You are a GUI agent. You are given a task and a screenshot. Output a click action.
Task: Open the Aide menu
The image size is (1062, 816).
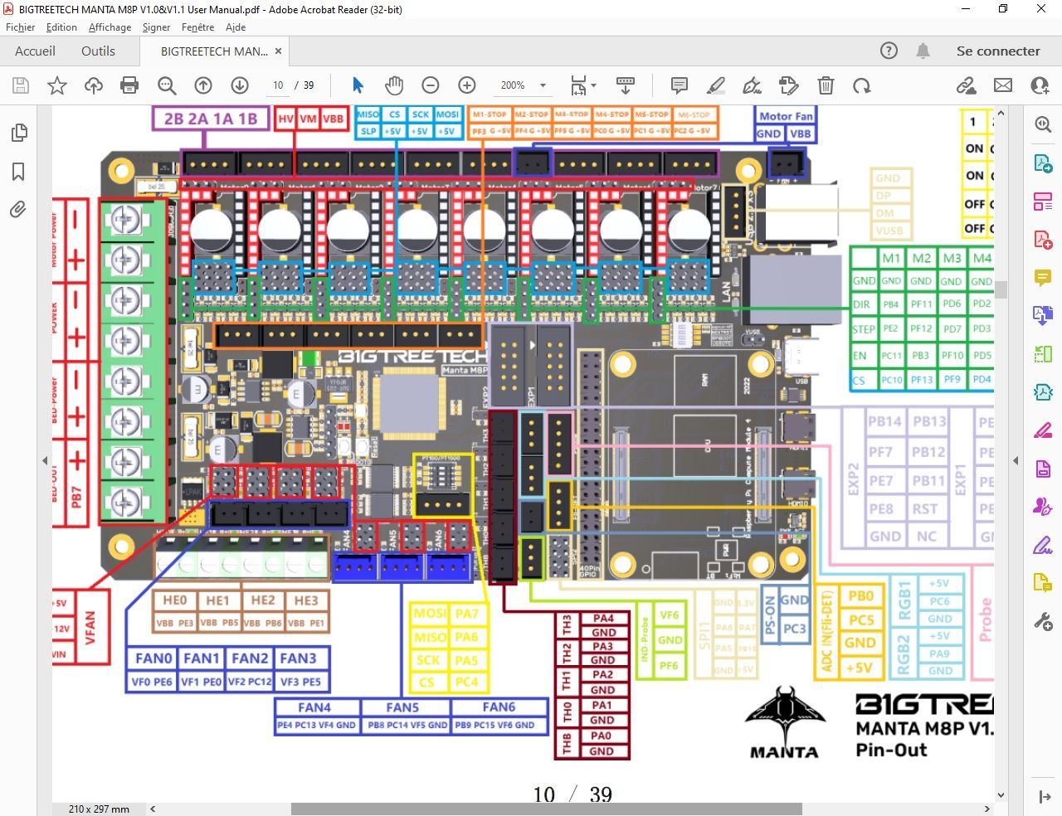coord(236,27)
